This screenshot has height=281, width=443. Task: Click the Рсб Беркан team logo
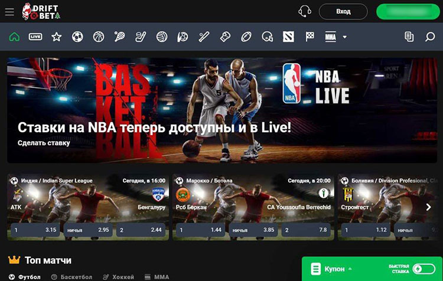pyautogui.click(x=183, y=195)
